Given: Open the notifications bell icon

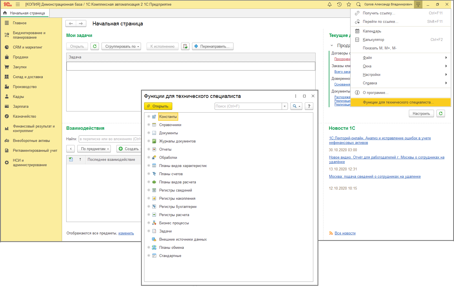Looking at the screenshot, I should coord(329,5).
